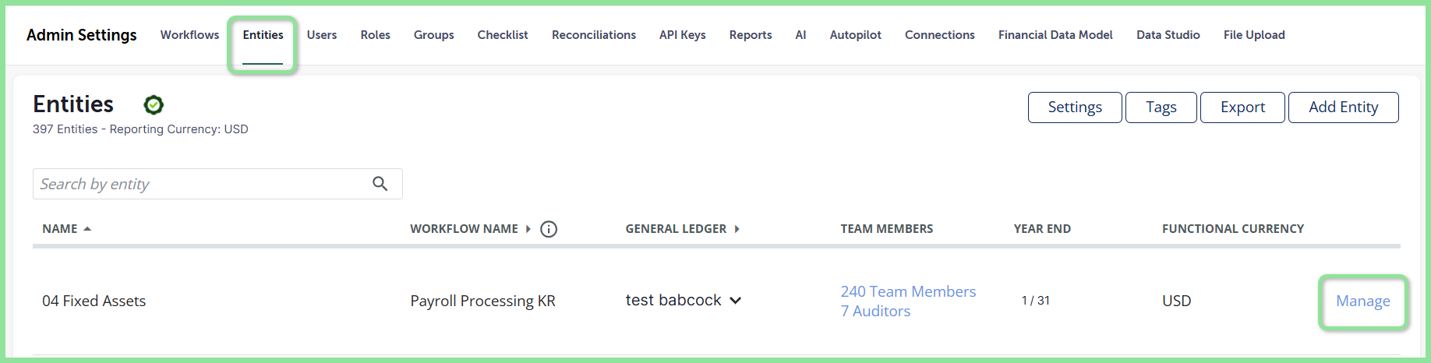Click the green verified badge beside Entities
1431x363 pixels.
(154, 104)
